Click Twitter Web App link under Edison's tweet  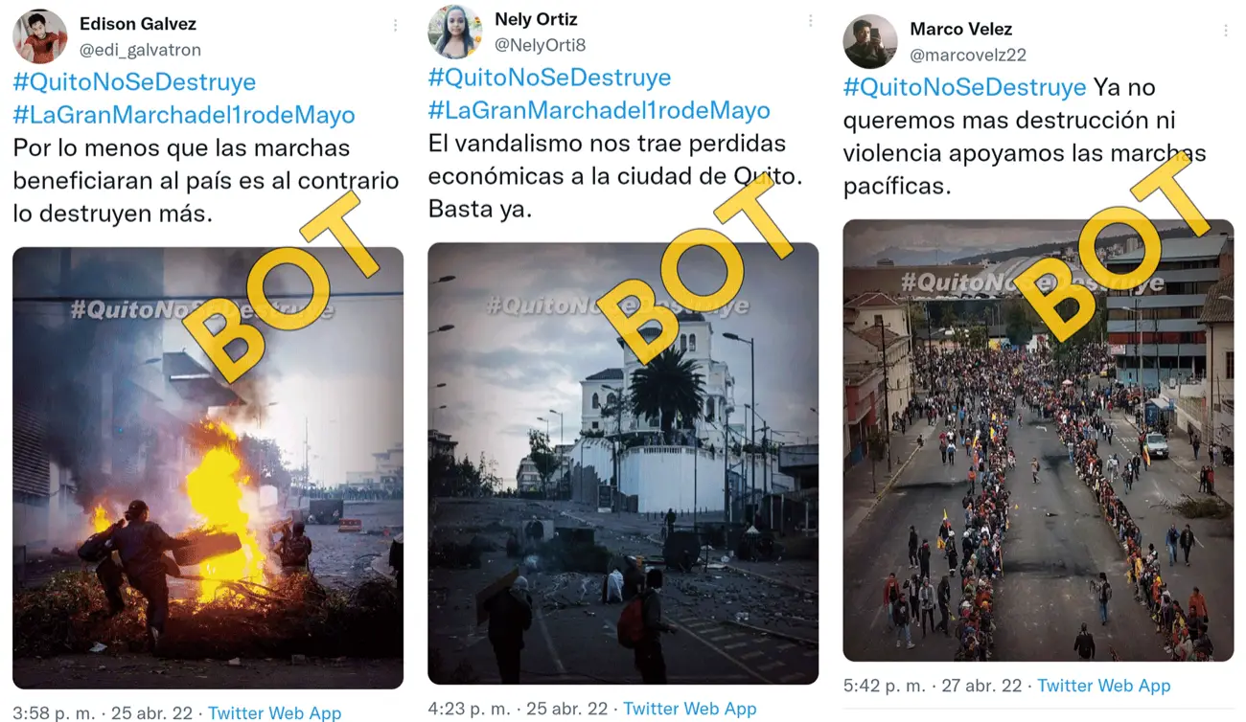(x=274, y=712)
